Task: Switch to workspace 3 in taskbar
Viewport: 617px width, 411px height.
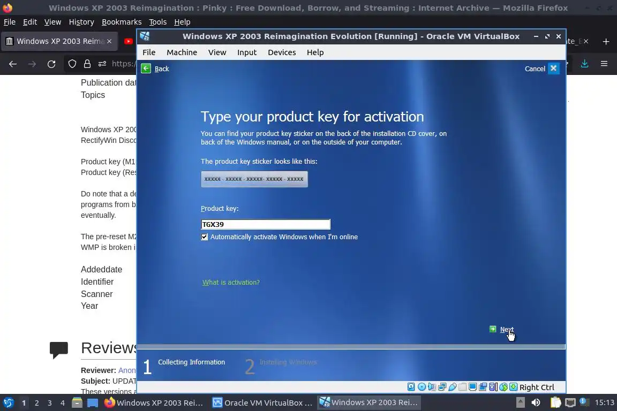Action: (50, 403)
